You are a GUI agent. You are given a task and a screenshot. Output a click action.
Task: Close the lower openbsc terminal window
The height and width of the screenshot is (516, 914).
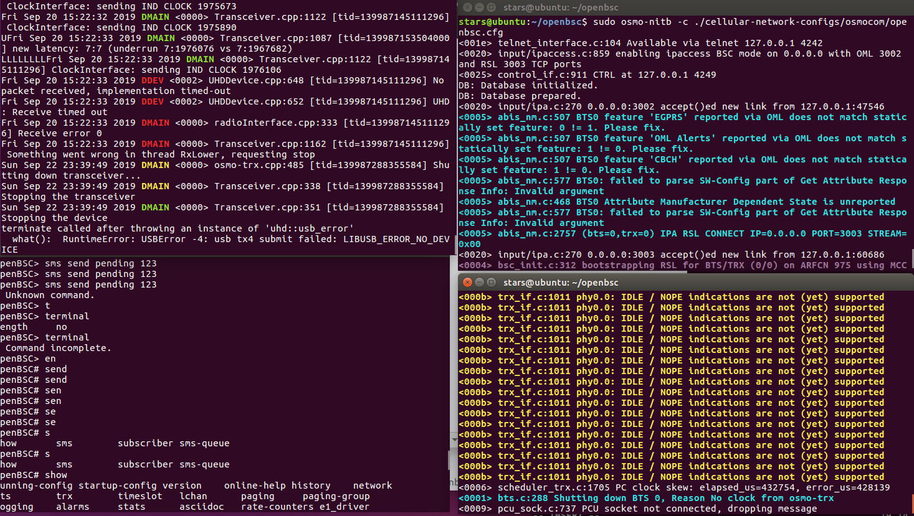(x=468, y=283)
